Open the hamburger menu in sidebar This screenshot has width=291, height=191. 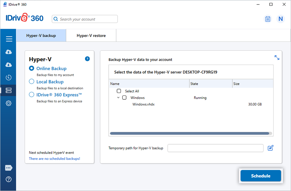(9, 39)
